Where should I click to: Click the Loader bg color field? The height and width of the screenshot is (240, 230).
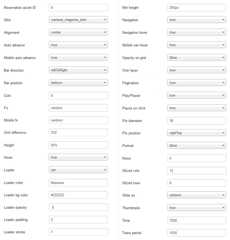78,195
